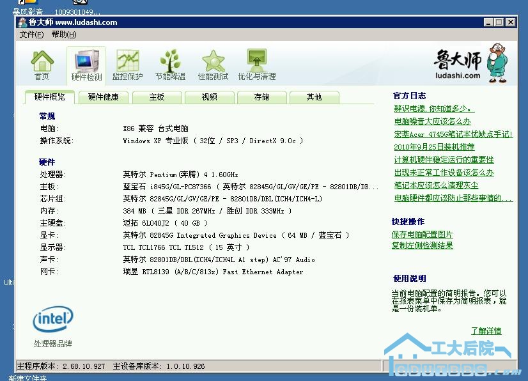Switch to the 视频 tab
528x381 pixels.
[210, 97]
